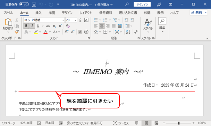The image size is (211, 126).
Task: Open the File menu tab
Action: [8, 13]
